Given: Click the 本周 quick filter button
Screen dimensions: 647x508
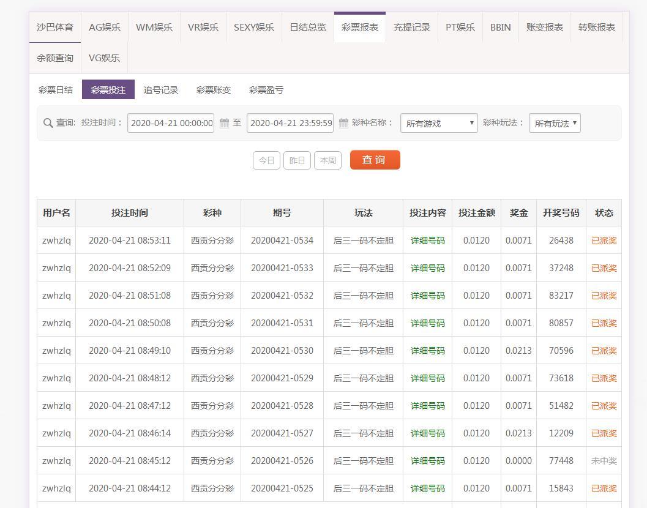Looking at the screenshot, I should point(327,160).
